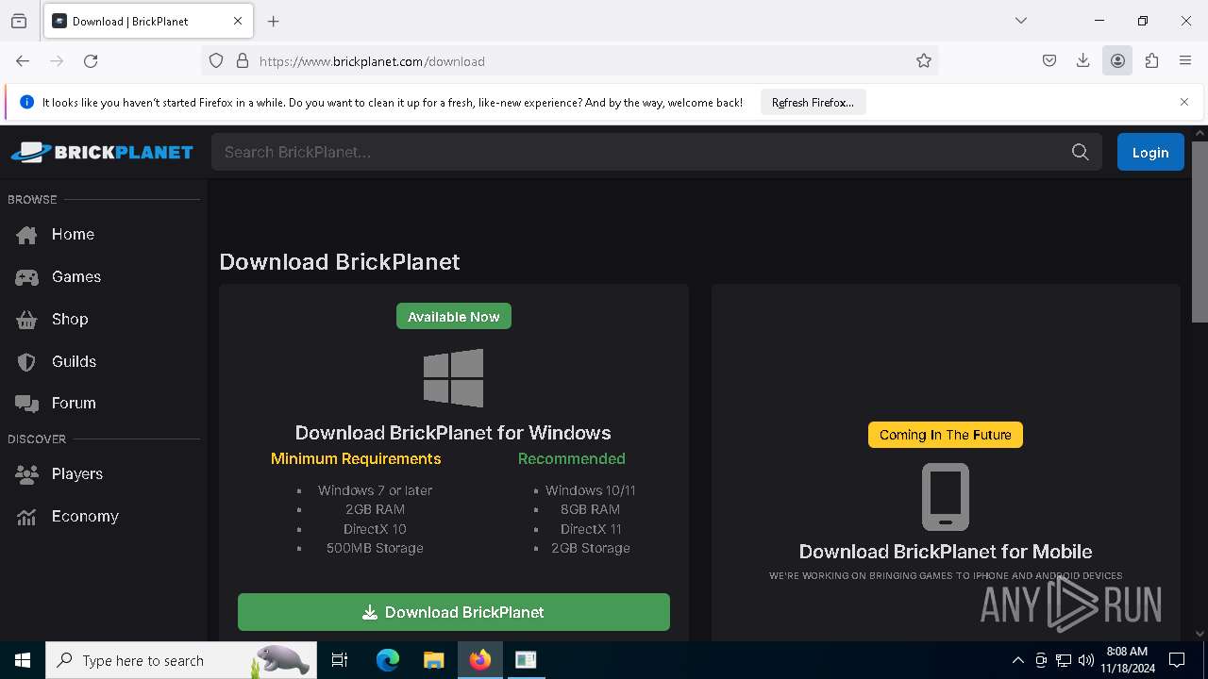Open a new tab with plus button
Screen dimensions: 1208x679
pyautogui.click(x=274, y=21)
